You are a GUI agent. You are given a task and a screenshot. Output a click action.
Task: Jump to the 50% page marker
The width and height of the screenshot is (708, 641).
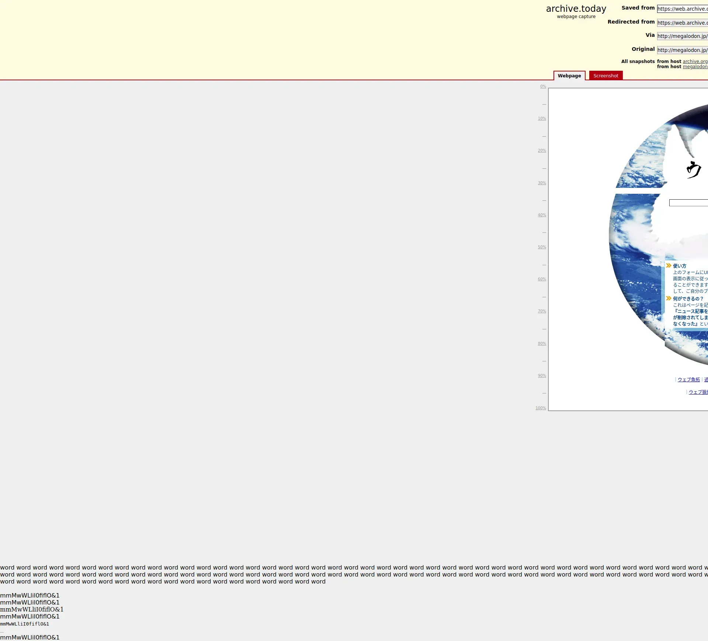coord(542,247)
